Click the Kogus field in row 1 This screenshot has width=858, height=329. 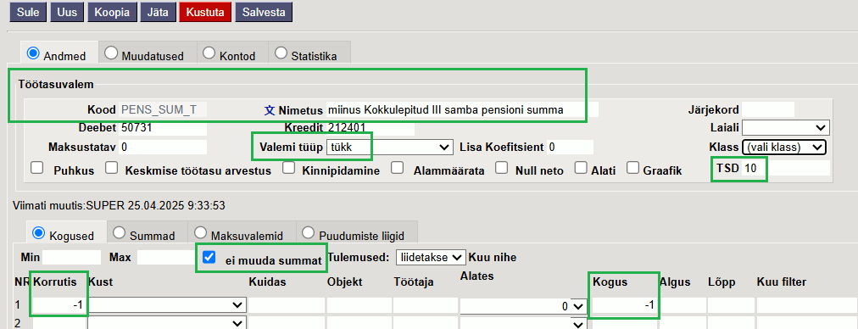(x=624, y=305)
